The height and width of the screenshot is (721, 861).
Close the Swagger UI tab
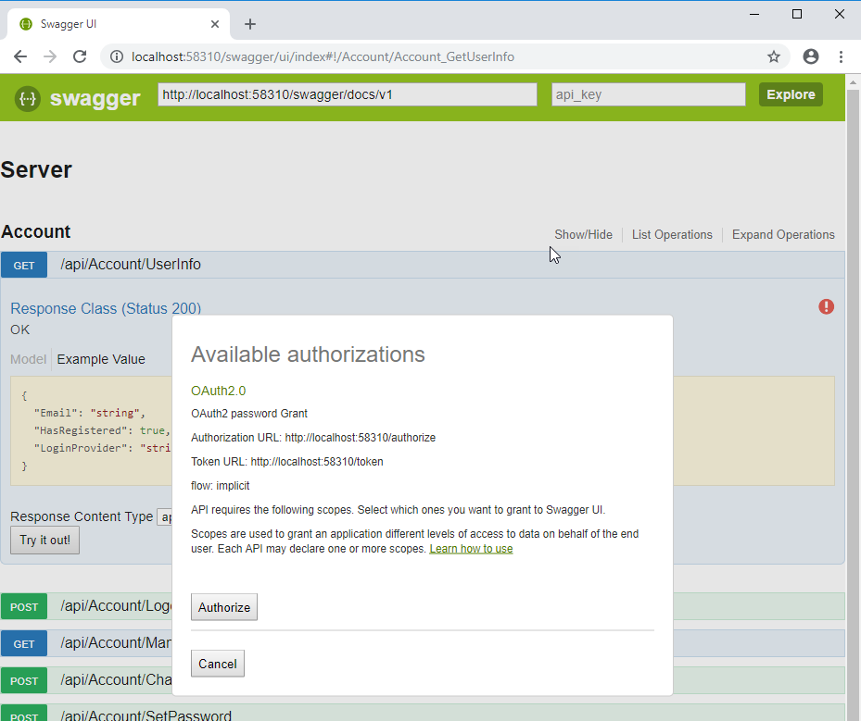click(215, 24)
